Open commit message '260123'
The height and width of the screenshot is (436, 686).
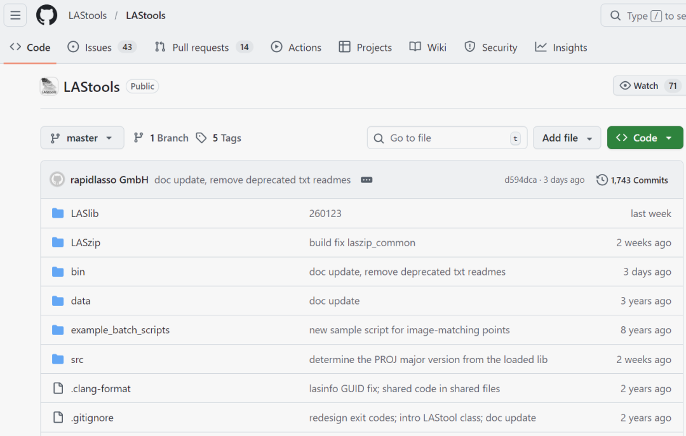click(x=325, y=213)
